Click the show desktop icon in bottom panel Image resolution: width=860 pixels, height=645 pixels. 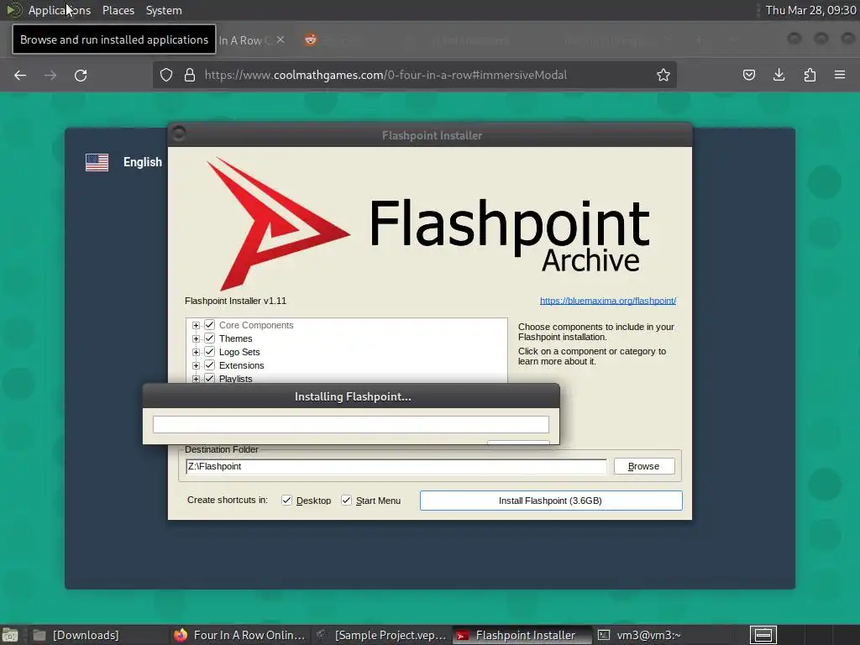pyautogui.click(x=10, y=635)
